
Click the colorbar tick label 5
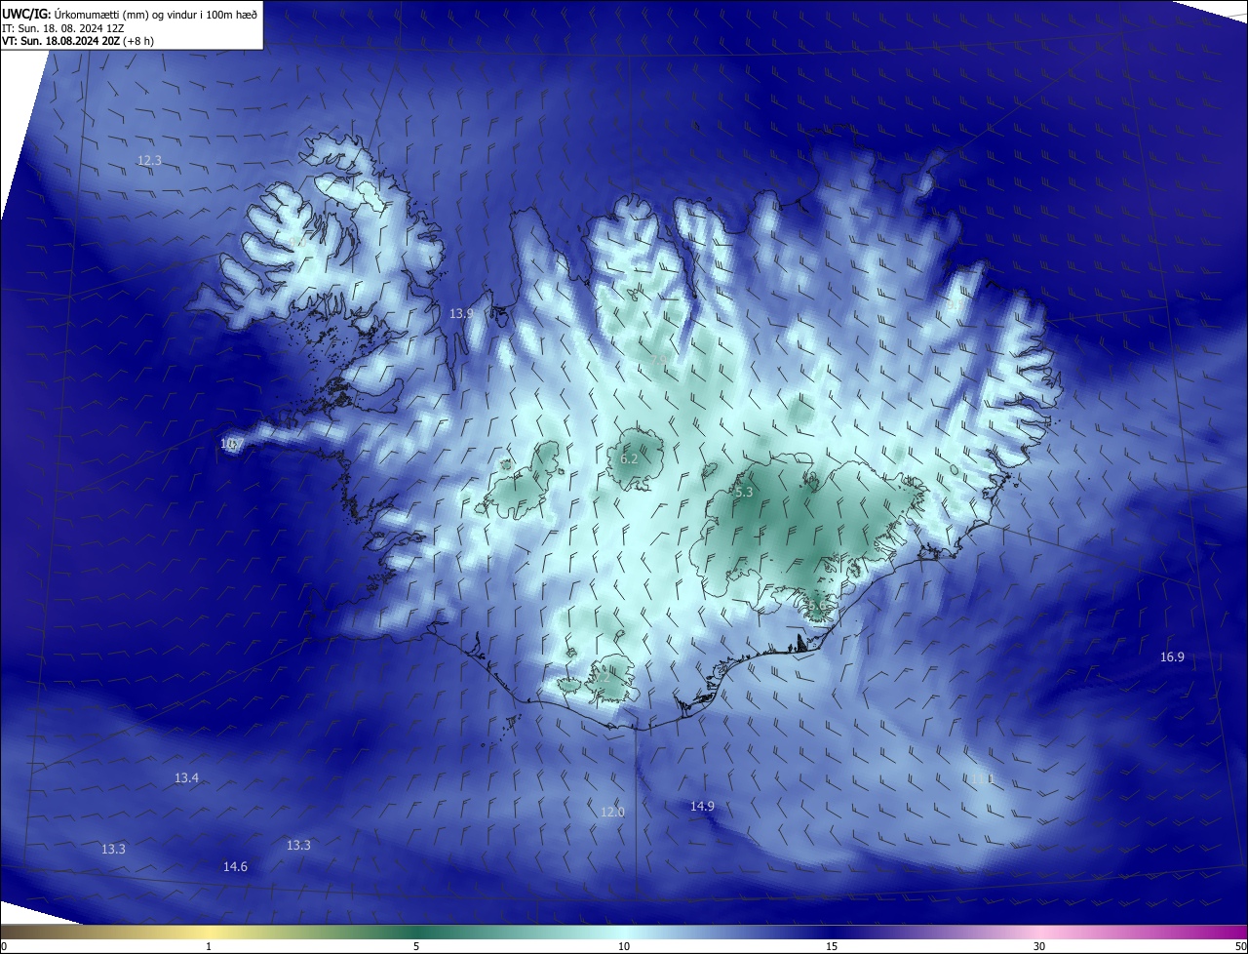416,946
